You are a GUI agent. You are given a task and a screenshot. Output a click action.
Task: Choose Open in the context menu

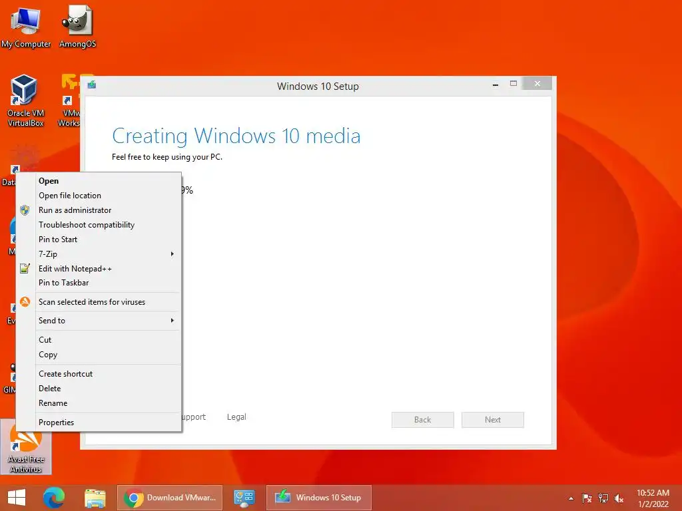99,181
